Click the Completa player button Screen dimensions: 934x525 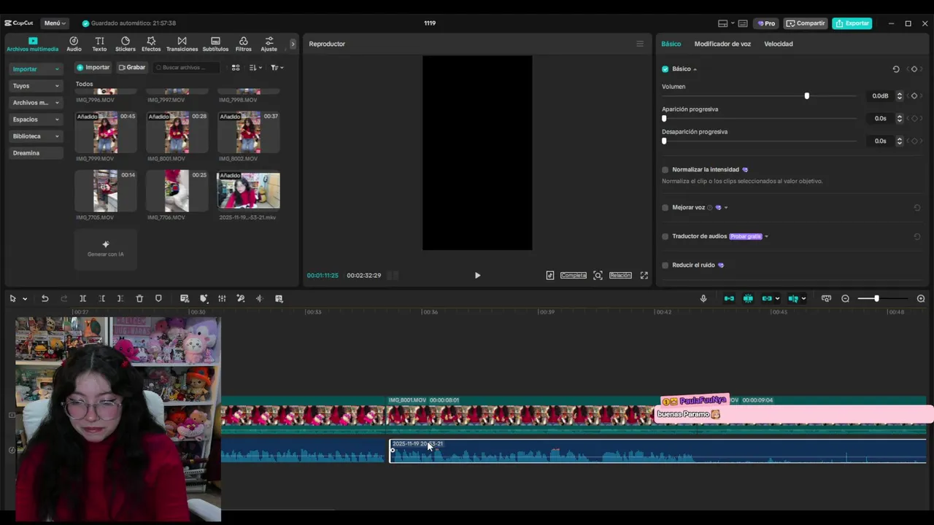[574, 275]
